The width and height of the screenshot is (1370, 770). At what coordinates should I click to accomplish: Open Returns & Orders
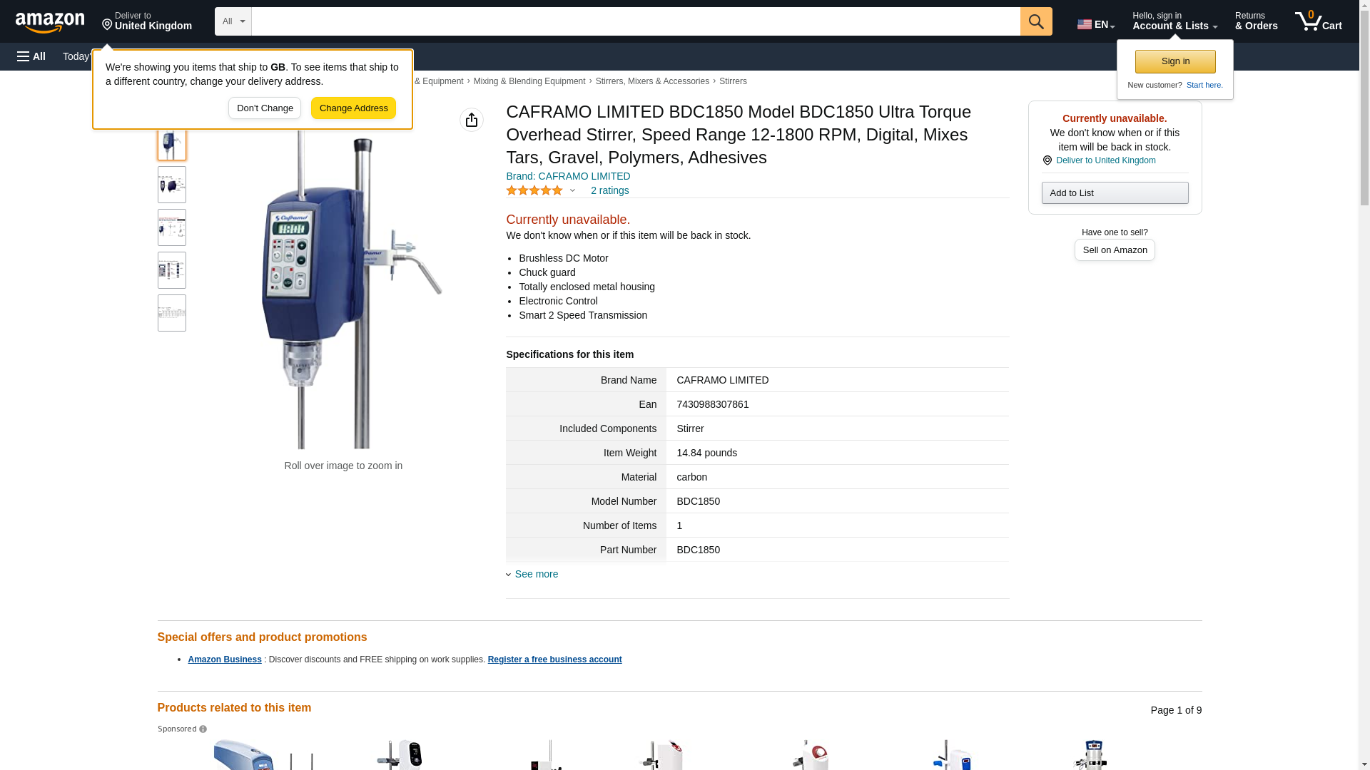[1256, 21]
